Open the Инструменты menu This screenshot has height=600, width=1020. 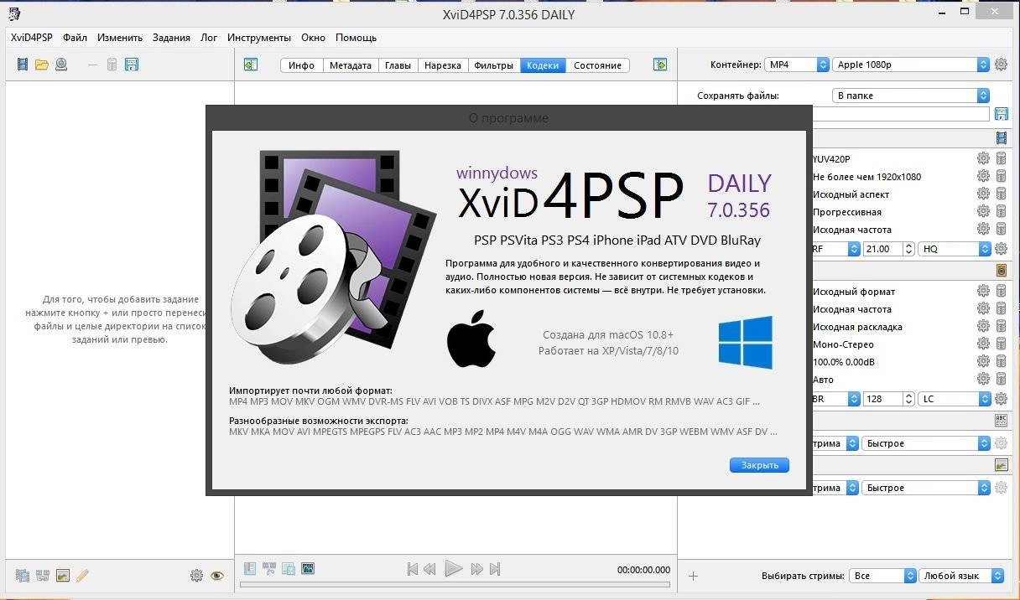(x=259, y=38)
